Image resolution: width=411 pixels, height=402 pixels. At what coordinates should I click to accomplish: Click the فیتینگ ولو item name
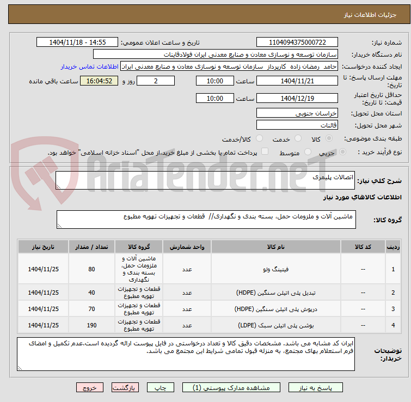tap(276, 269)
